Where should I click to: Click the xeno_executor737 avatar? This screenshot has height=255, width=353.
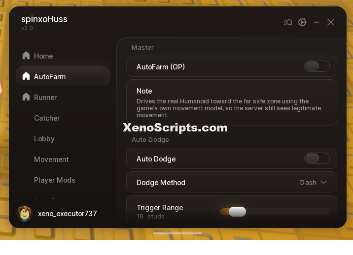[25, 213]
